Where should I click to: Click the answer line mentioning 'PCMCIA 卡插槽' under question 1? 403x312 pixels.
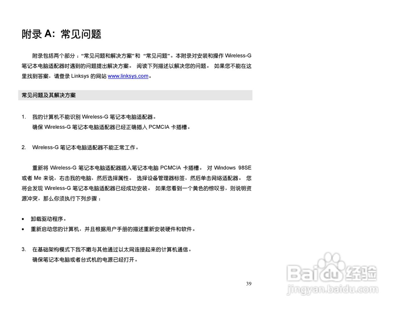coord(111,127)
